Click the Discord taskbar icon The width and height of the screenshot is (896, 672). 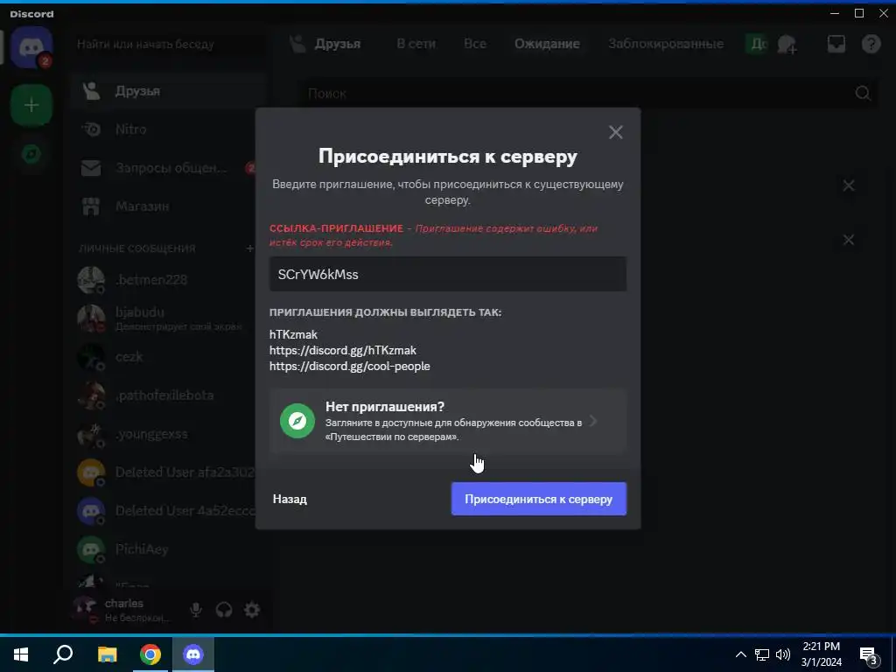(193, 654)
